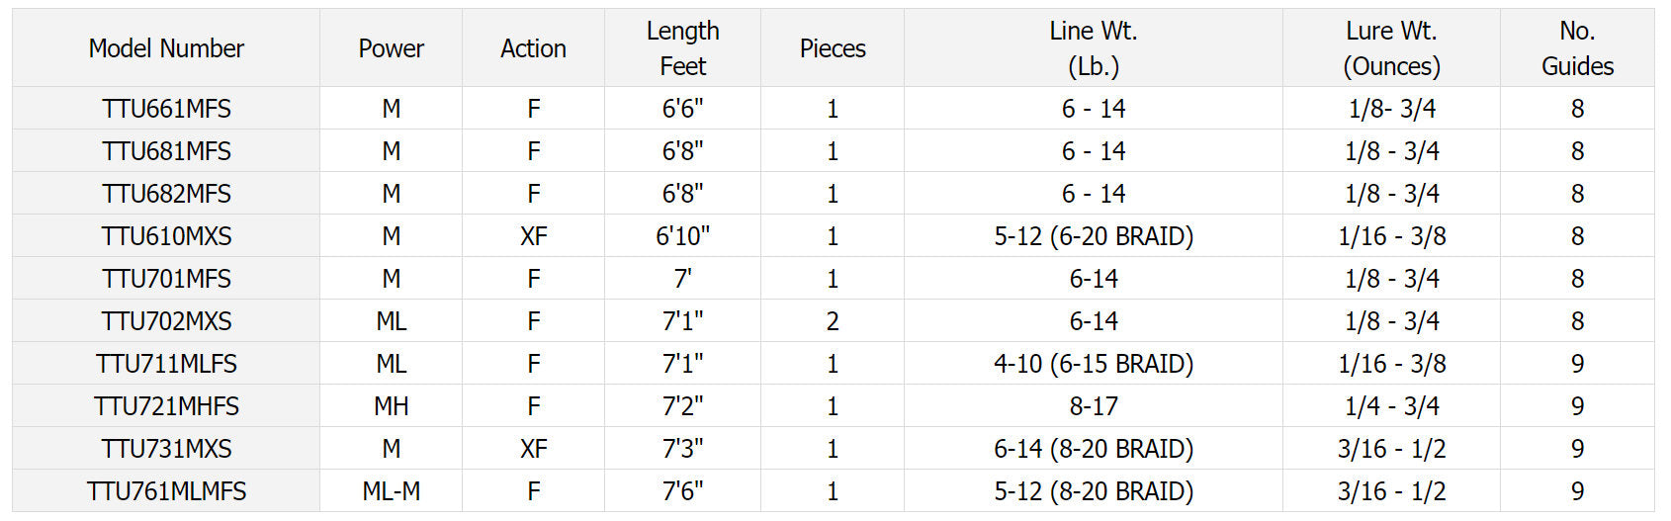Click the Model Number column header
The width and height of the screenshot is (1671, 521).
point(166,48)
